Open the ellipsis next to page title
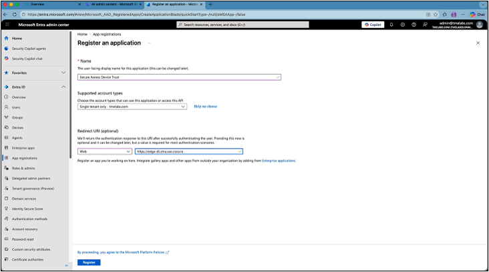This screenshot has height=272, width=489. coord(149,43)
